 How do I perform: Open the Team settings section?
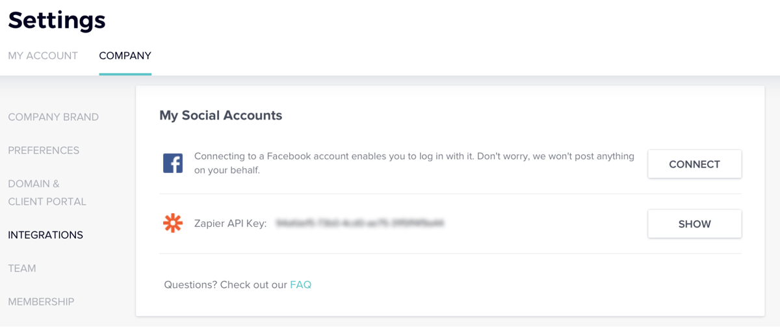click(22, 268)
